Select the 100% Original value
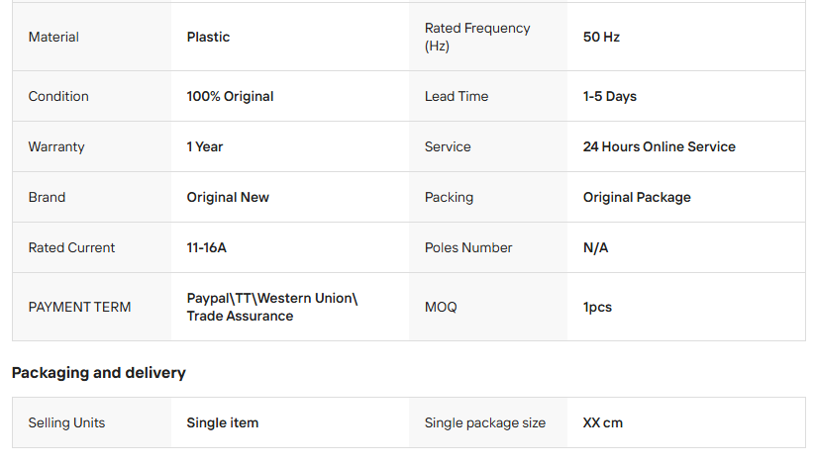The image size is (814, 465). tap(230, 96)
